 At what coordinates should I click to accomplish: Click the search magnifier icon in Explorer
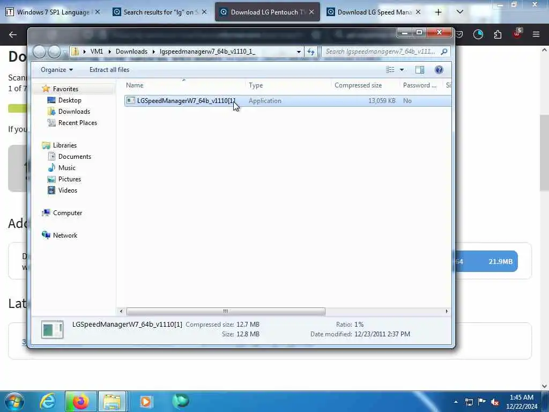444,51
